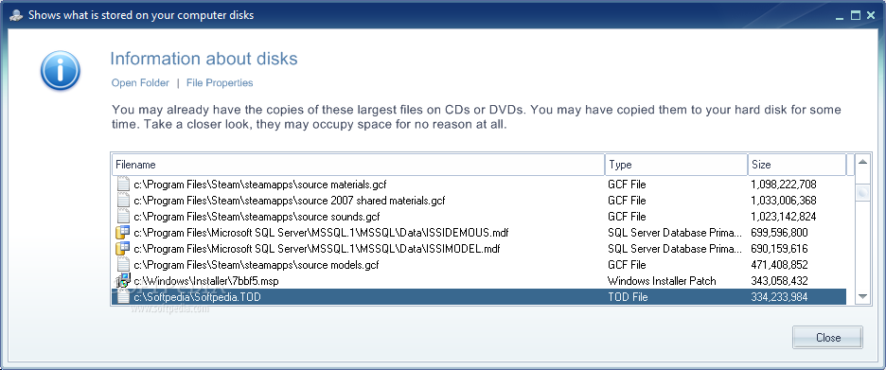Click size value 334,233,984
886x370 pixels.
(780, 296)
